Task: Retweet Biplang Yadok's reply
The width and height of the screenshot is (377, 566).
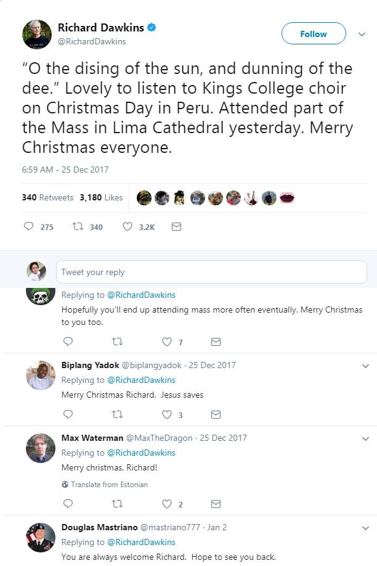Action: click(x=117, y=414)
